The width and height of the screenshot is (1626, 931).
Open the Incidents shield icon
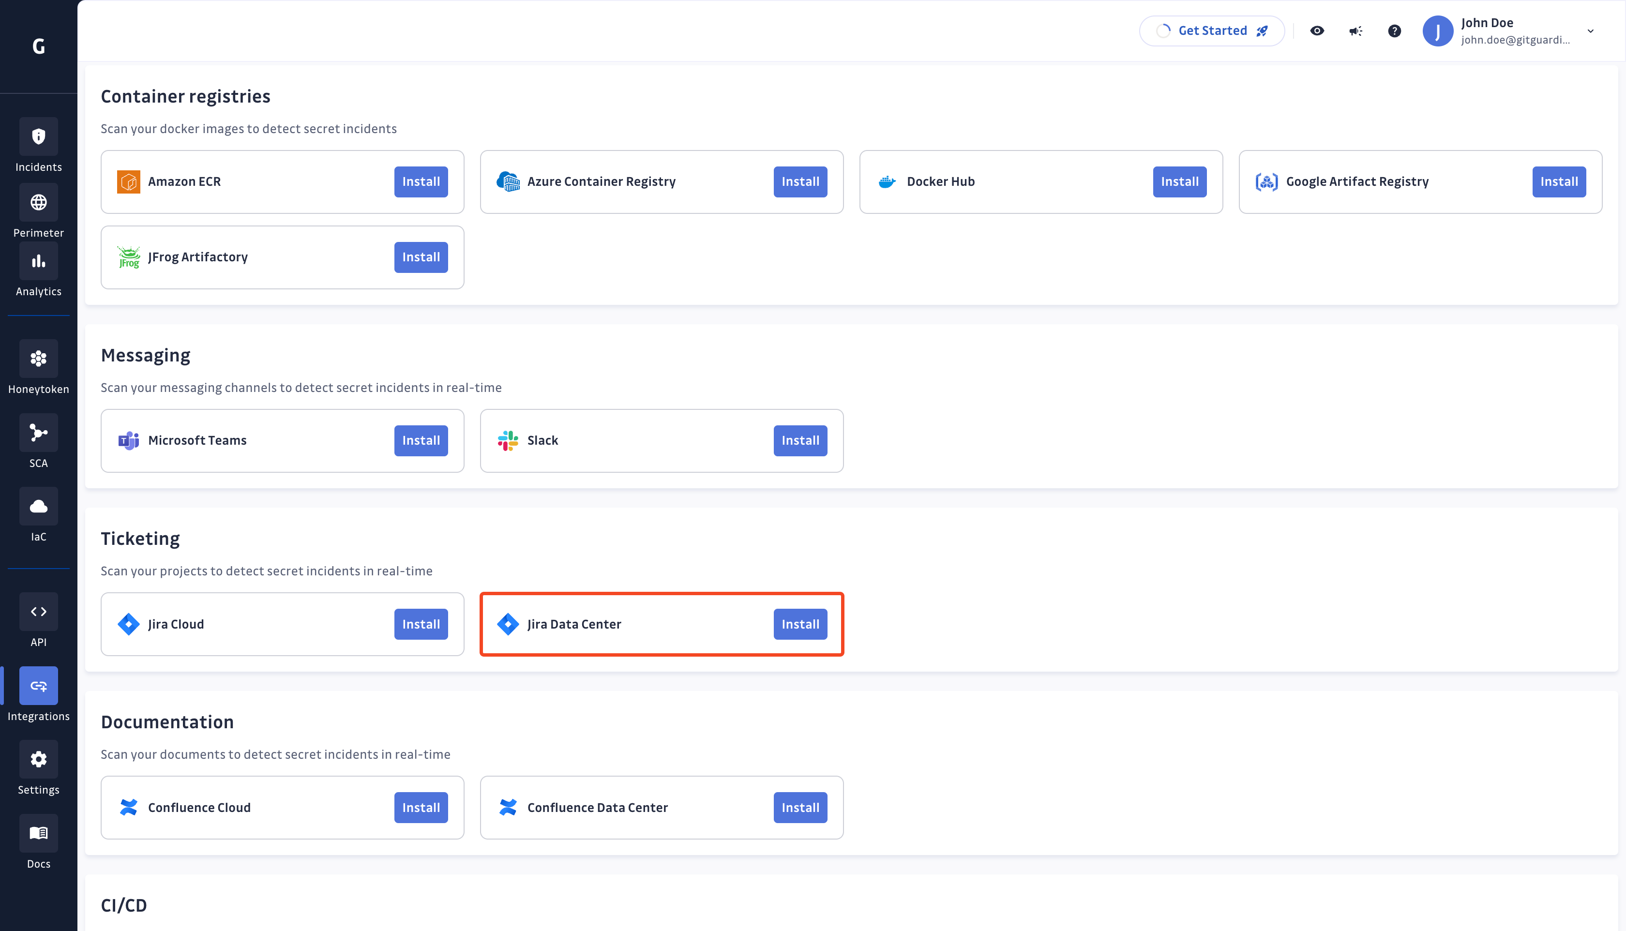click(38, 136)
